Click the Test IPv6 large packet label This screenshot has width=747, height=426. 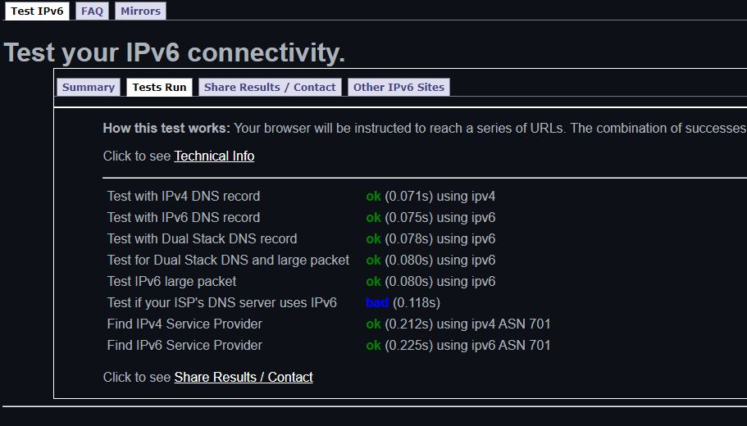pos(171,281)
